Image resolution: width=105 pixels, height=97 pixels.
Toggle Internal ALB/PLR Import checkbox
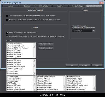[x=8, y=46]
